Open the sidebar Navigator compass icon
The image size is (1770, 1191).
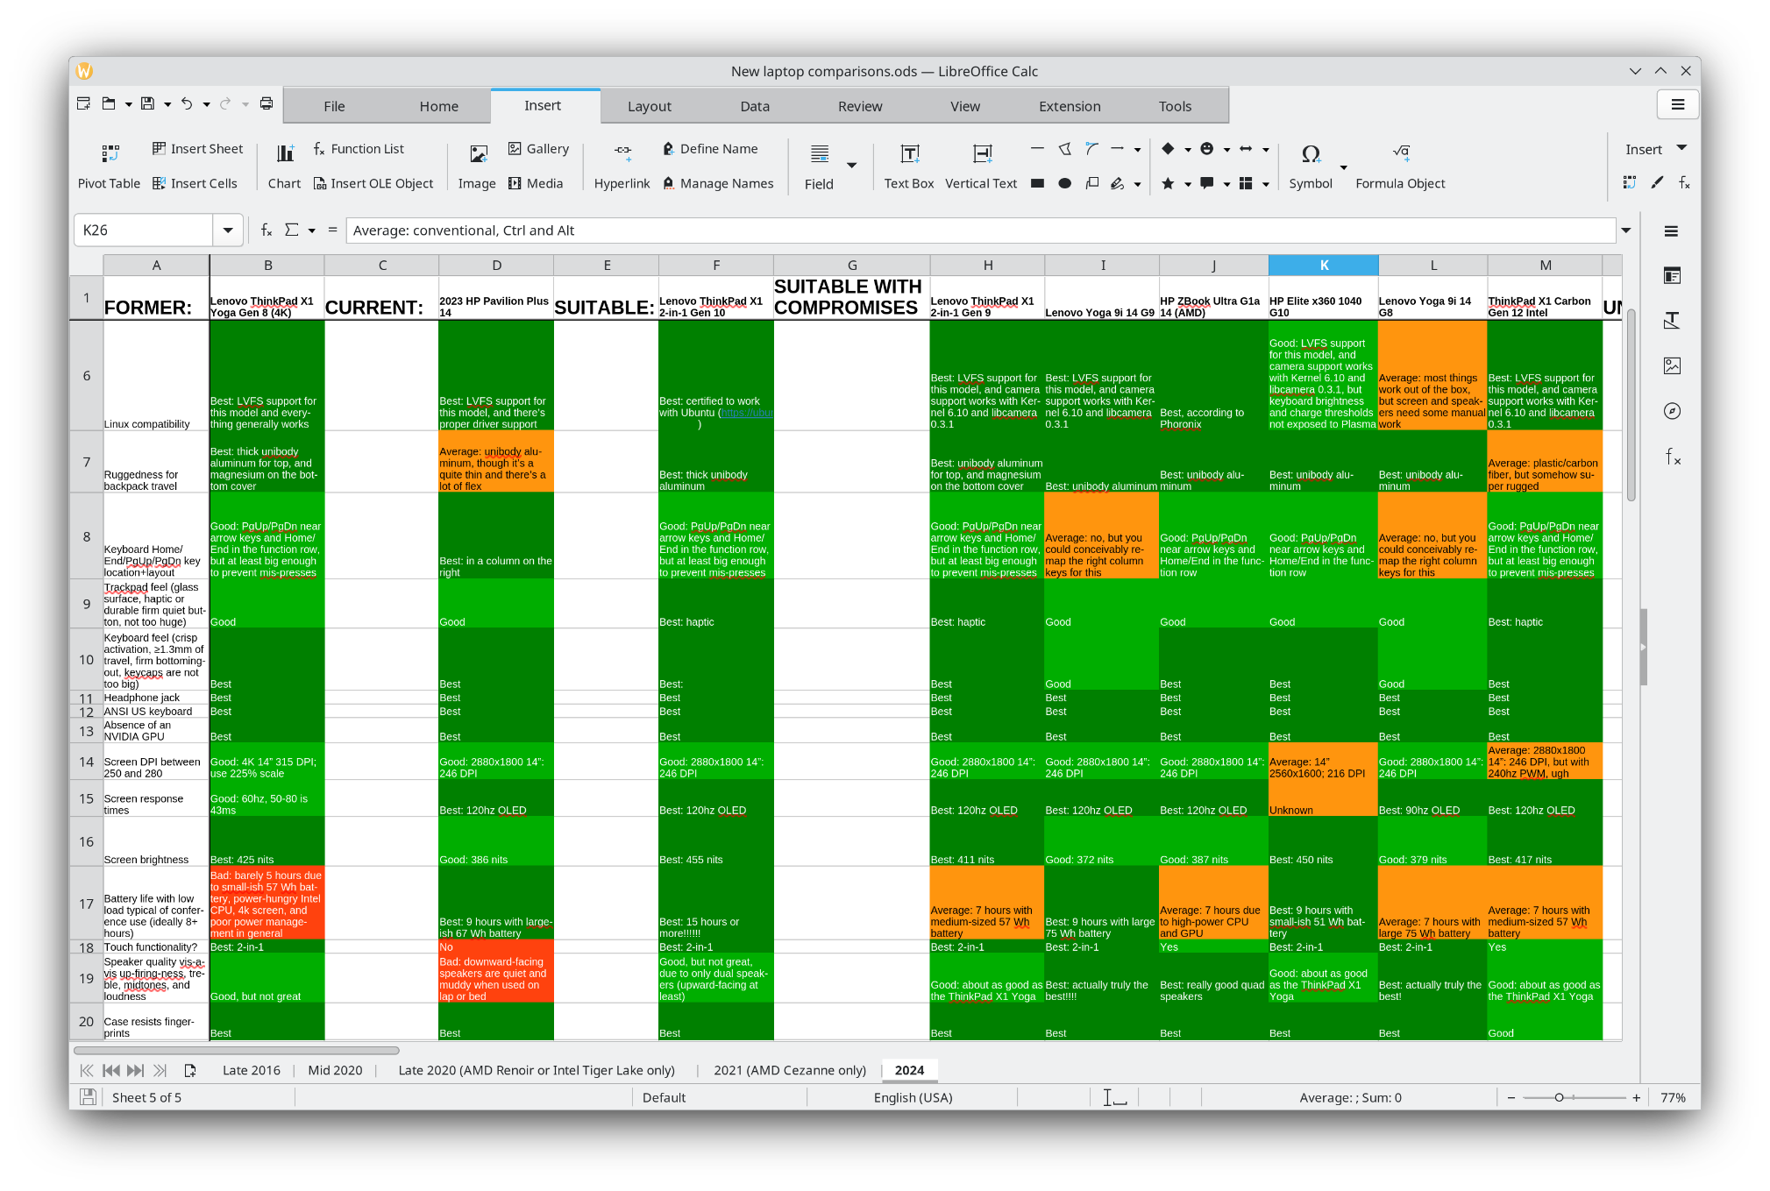(1672, 411)
